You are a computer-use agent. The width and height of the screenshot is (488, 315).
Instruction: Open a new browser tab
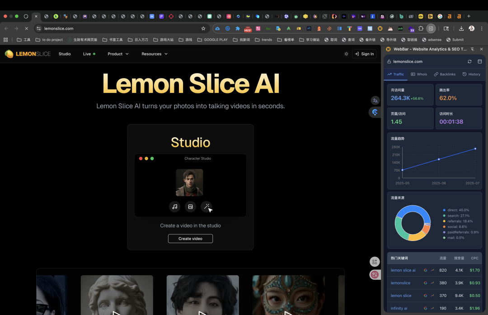pos(469,16)
